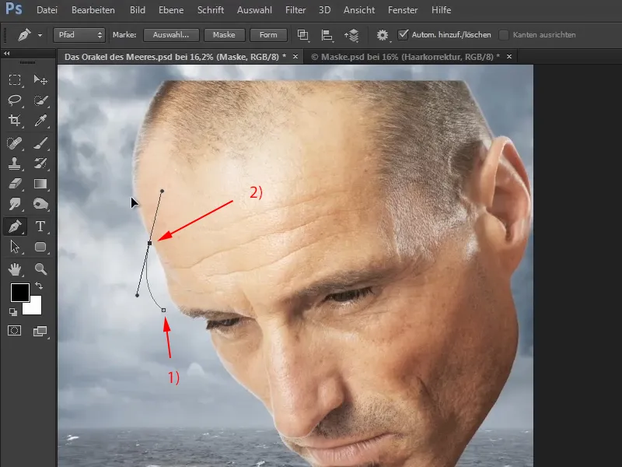Click the Form button
This screenshot has height=467, width=622.
268,35
